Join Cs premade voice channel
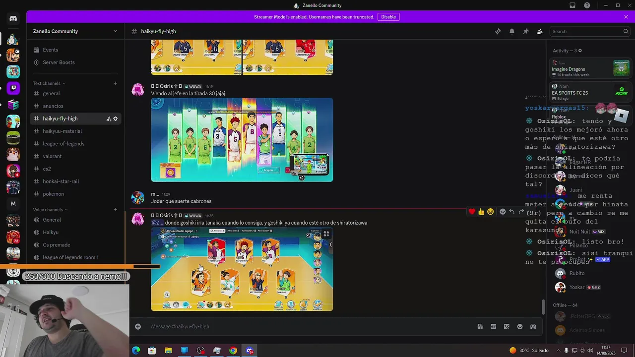The height and width of the screenshot is (357, 635). (x=75, y=245)
